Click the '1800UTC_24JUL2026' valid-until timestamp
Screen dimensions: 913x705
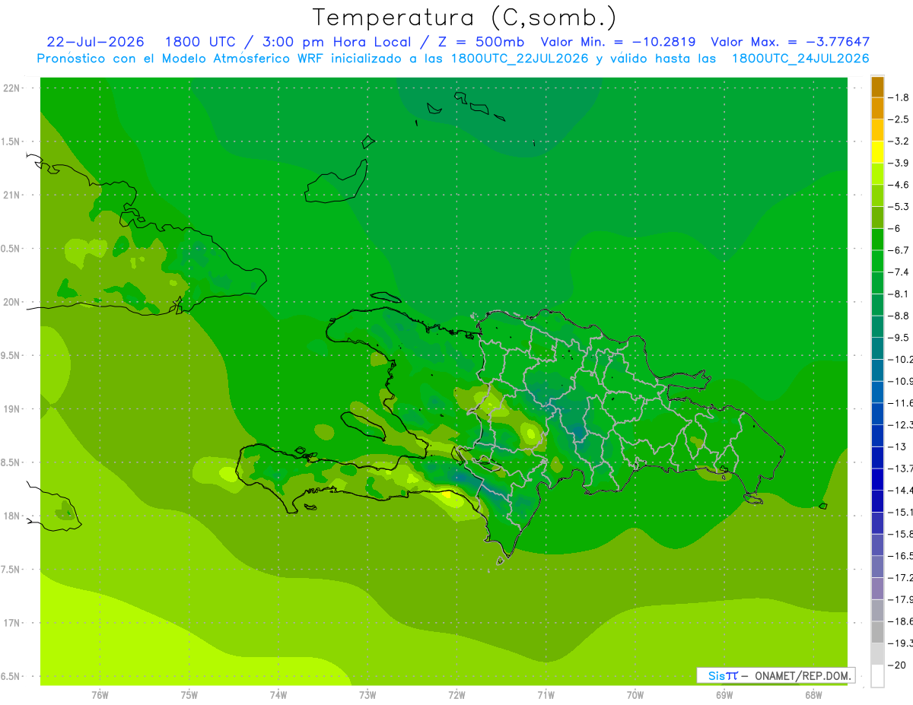coord(800,59)
